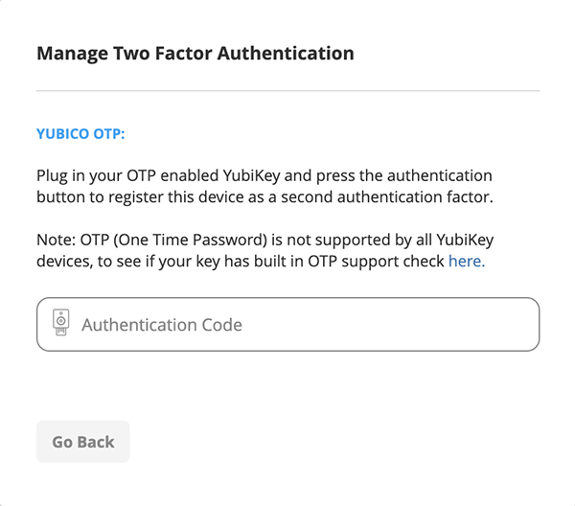Click the 'Authentication Code' placeholder text
The image size is (575, 506).
point(162,325)
